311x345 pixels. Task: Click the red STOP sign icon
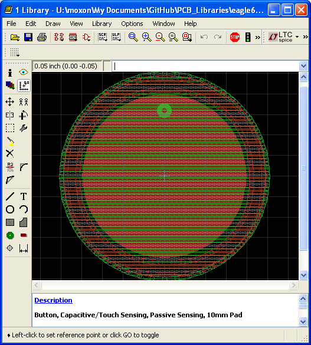235,37
